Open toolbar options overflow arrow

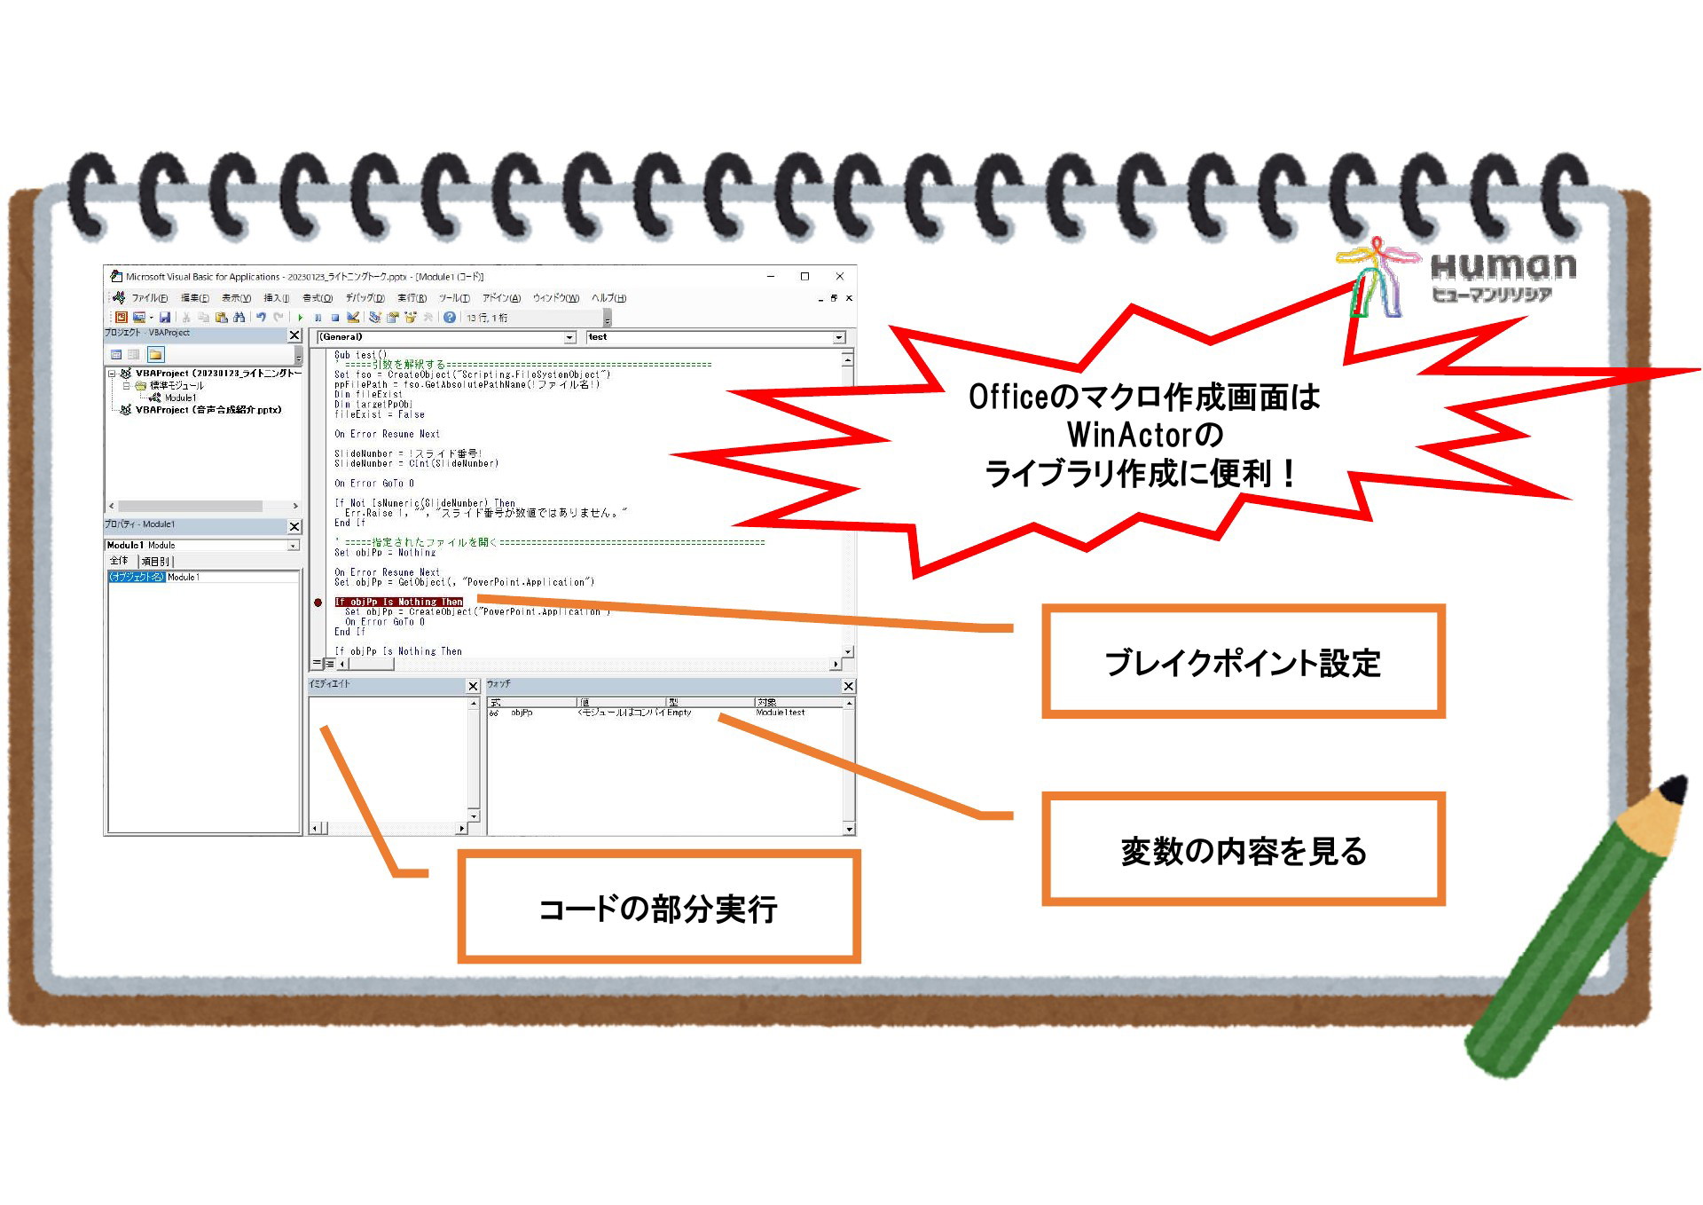coord(607,318)
